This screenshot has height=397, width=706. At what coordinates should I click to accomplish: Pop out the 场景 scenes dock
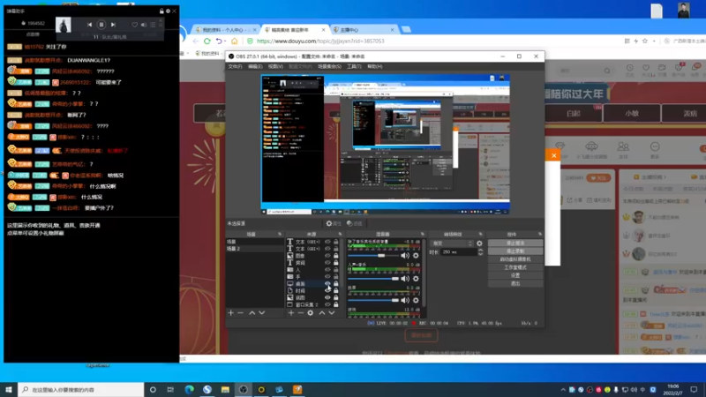(x=280, y=234)
